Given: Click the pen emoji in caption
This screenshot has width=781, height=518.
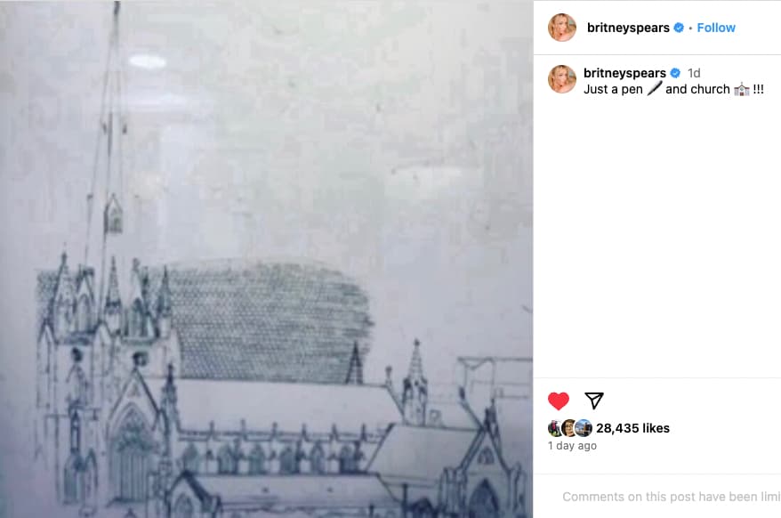Looking at the screenshot, I should [x=654, y=89].
